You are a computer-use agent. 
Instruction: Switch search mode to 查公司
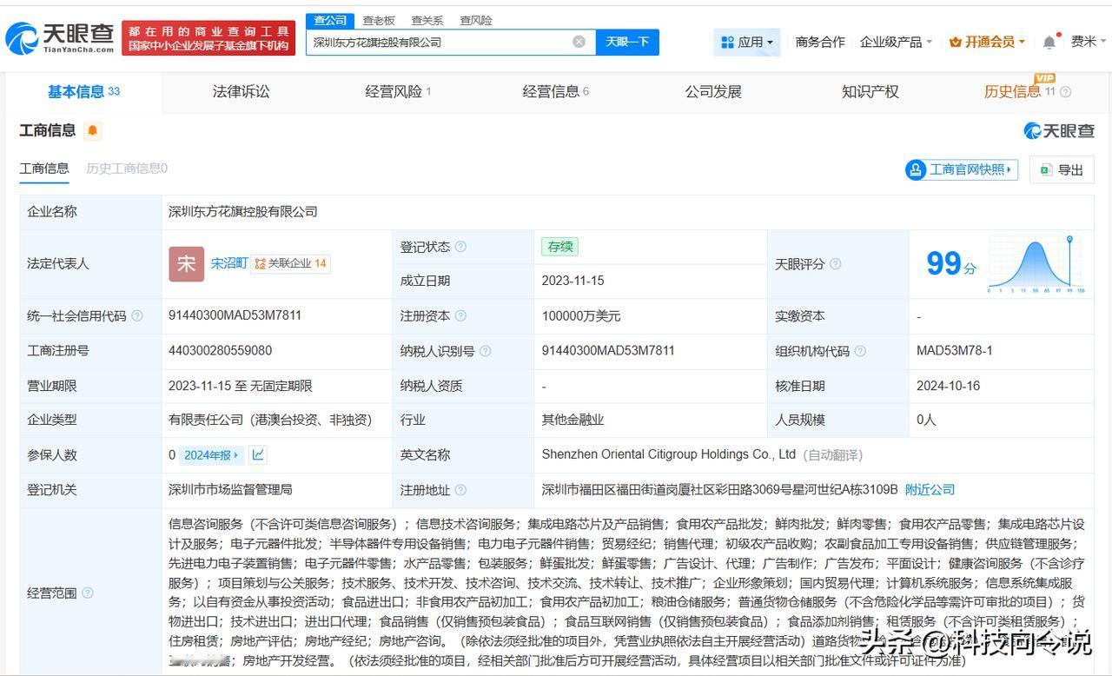click(x=330, y=20)
